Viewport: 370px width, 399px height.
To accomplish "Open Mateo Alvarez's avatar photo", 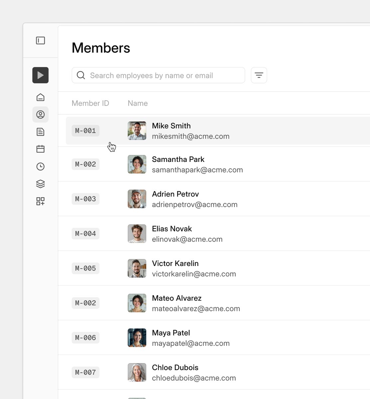I will tap(137, 303).
